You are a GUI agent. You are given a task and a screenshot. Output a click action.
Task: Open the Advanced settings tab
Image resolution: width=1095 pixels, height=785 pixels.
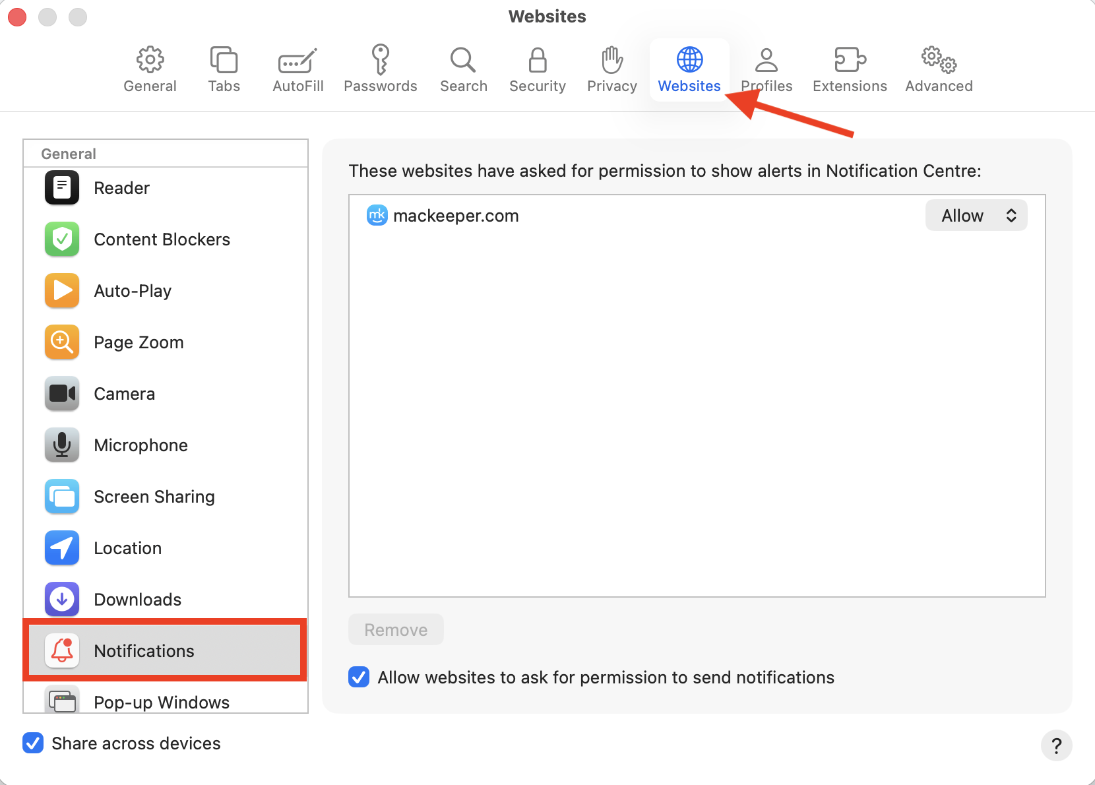[x=938, y=68]
